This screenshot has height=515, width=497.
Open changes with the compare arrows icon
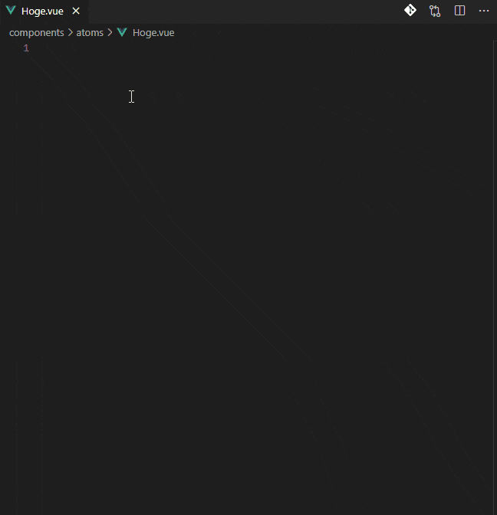click(435, 11)
